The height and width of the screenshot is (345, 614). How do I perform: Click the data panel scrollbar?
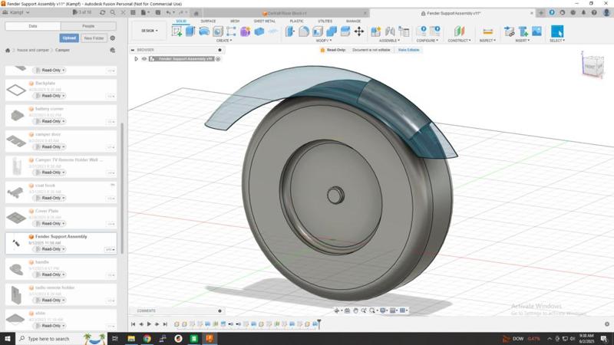(x=122, y=188)
